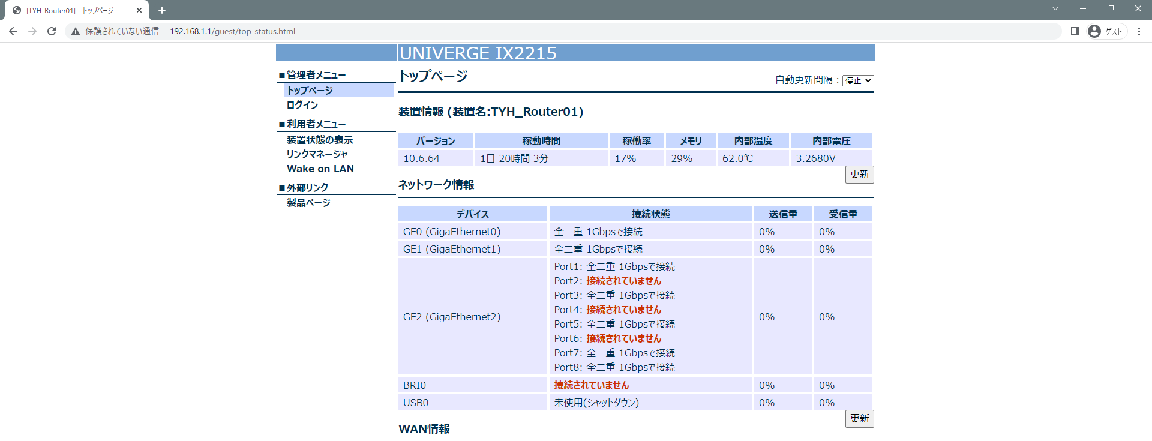Open a new browser tab
1152x441 pixels.
[162, 10]
